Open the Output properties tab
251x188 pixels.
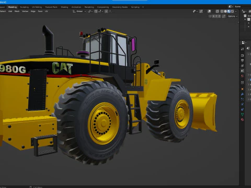point(242,61)
